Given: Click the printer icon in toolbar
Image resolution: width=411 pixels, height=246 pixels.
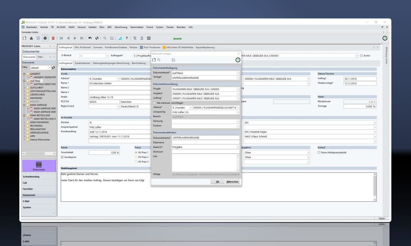Looking at the screenshot, I should coord(45,38).
